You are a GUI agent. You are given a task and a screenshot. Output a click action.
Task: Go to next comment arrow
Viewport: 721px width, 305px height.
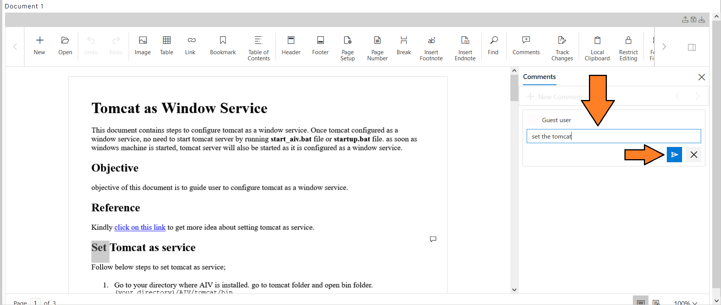[x=697, y=97]
